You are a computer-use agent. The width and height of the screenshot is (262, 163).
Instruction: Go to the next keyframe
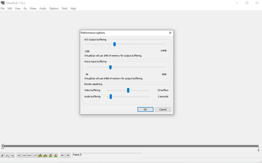45,155
